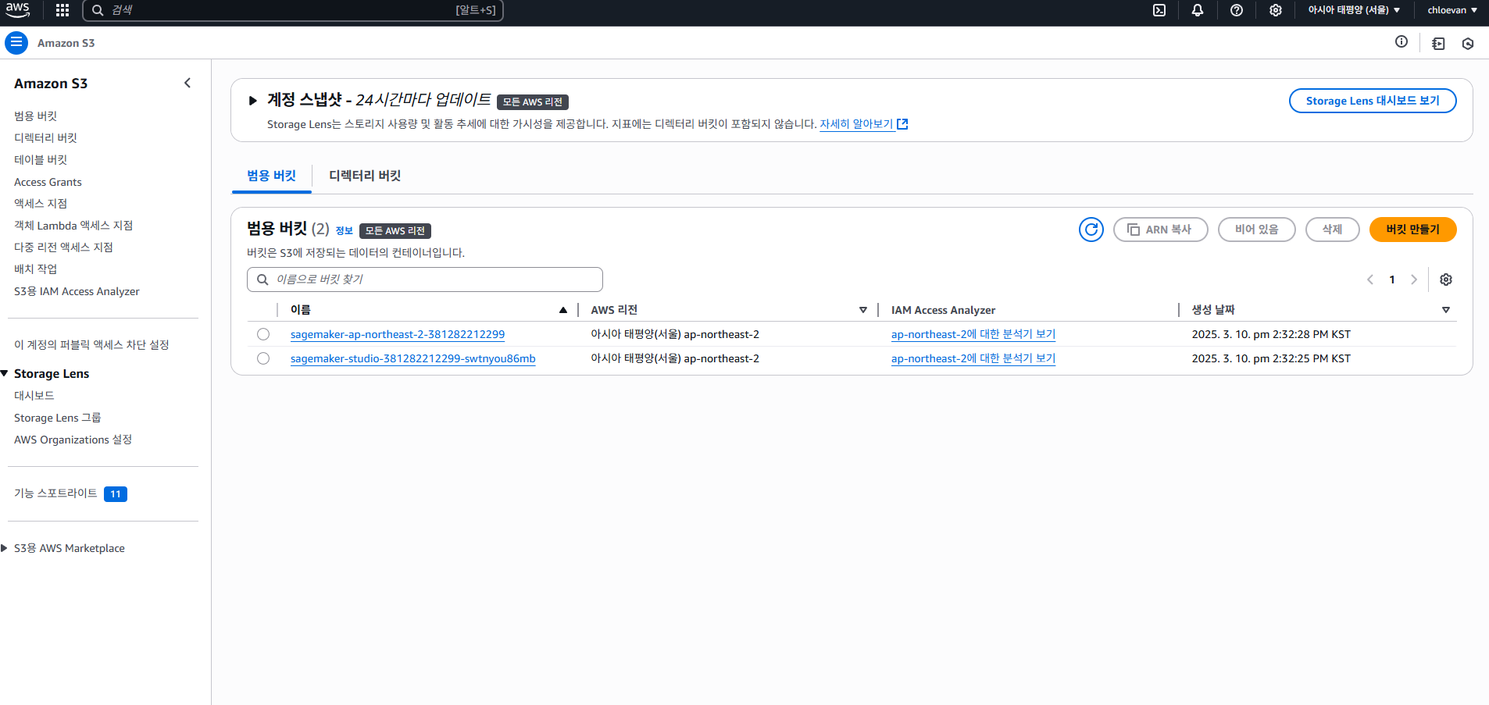
Task: Refresh the general purpose buckets list
Action: pos(1091,230)
